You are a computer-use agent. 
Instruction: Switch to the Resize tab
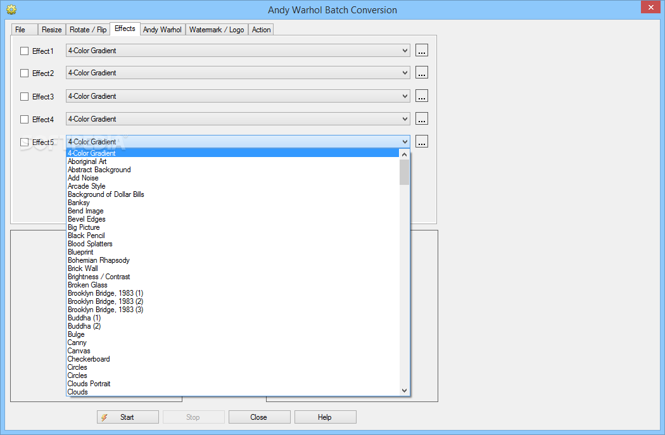(52, 30)
